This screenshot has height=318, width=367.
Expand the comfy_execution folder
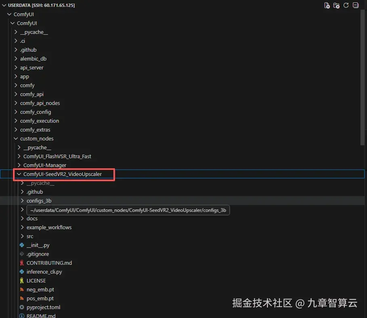(x=16, y=121)
